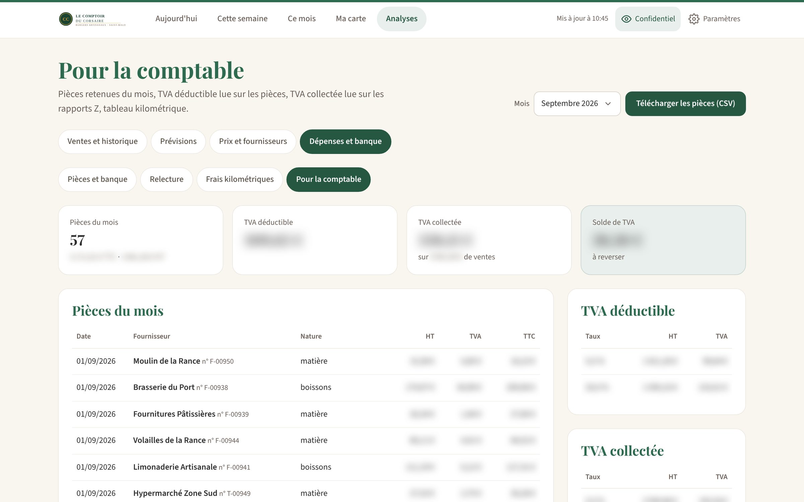Select Limonaderie Artisanale row
The image size is (804, 502).
pyautogui.click(x=306, y=467)
